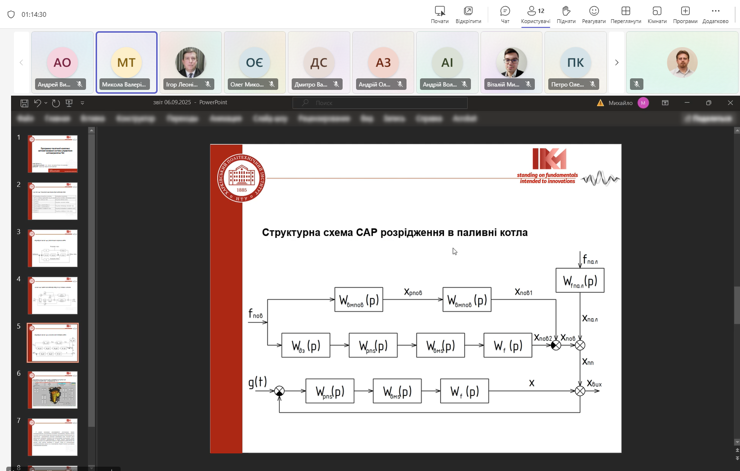Image resolution: width=740 pixels, height=471 pixels.
Task: Select the Андрій Вол... participant tile
Action: pyautogui.click(x=447, y=62)
